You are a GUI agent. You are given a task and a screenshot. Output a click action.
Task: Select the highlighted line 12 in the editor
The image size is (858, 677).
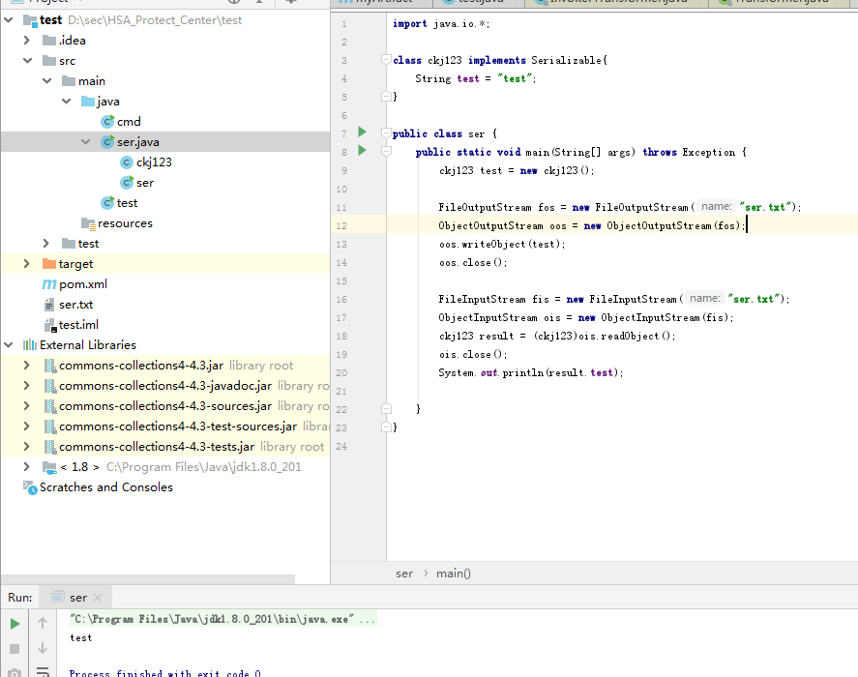pos(580,224)
